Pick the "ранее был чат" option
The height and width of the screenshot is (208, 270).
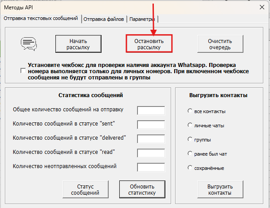(x=190, y=153)
